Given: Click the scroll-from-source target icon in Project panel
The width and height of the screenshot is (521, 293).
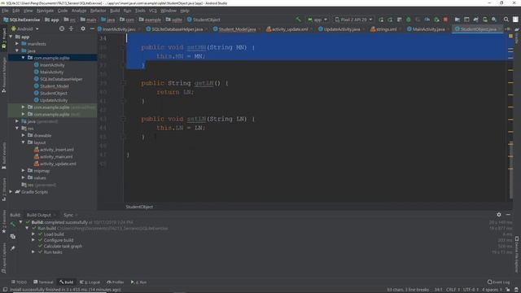Looking at the screenshot, I should pos(62,29).
